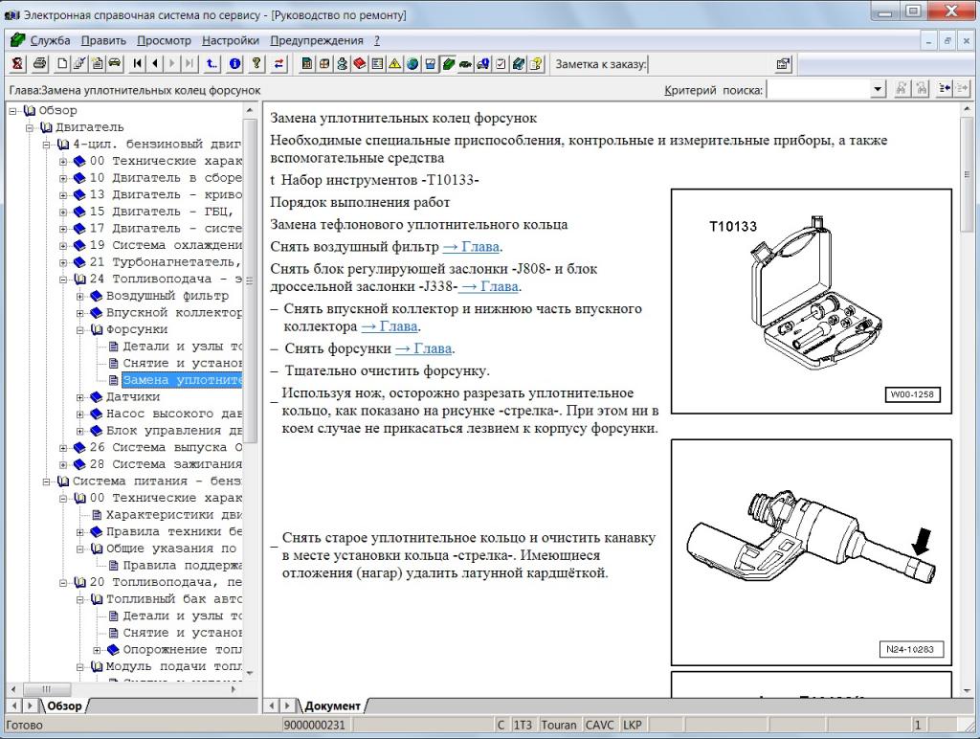Click the globe icon in the toolbar
This screenshot has height=739, width=980.
coord(412,64)
